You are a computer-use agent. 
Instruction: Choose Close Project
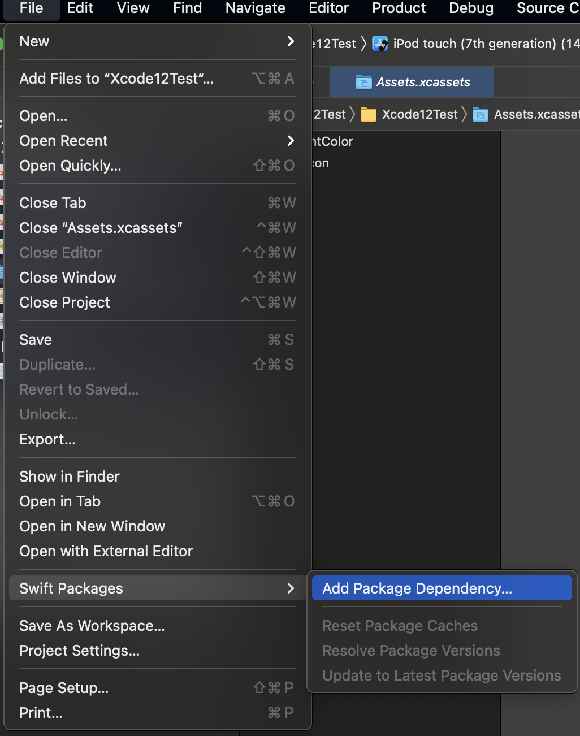pyautogui.click(x=158, y=302)
